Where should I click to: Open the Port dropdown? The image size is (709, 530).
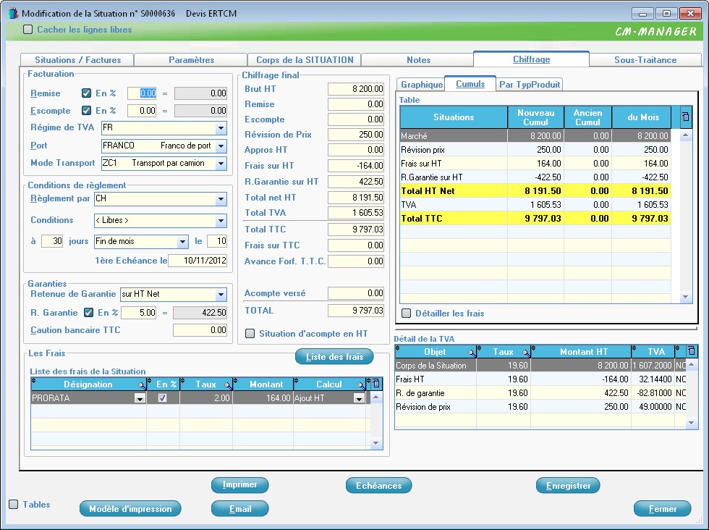[221, 146]
